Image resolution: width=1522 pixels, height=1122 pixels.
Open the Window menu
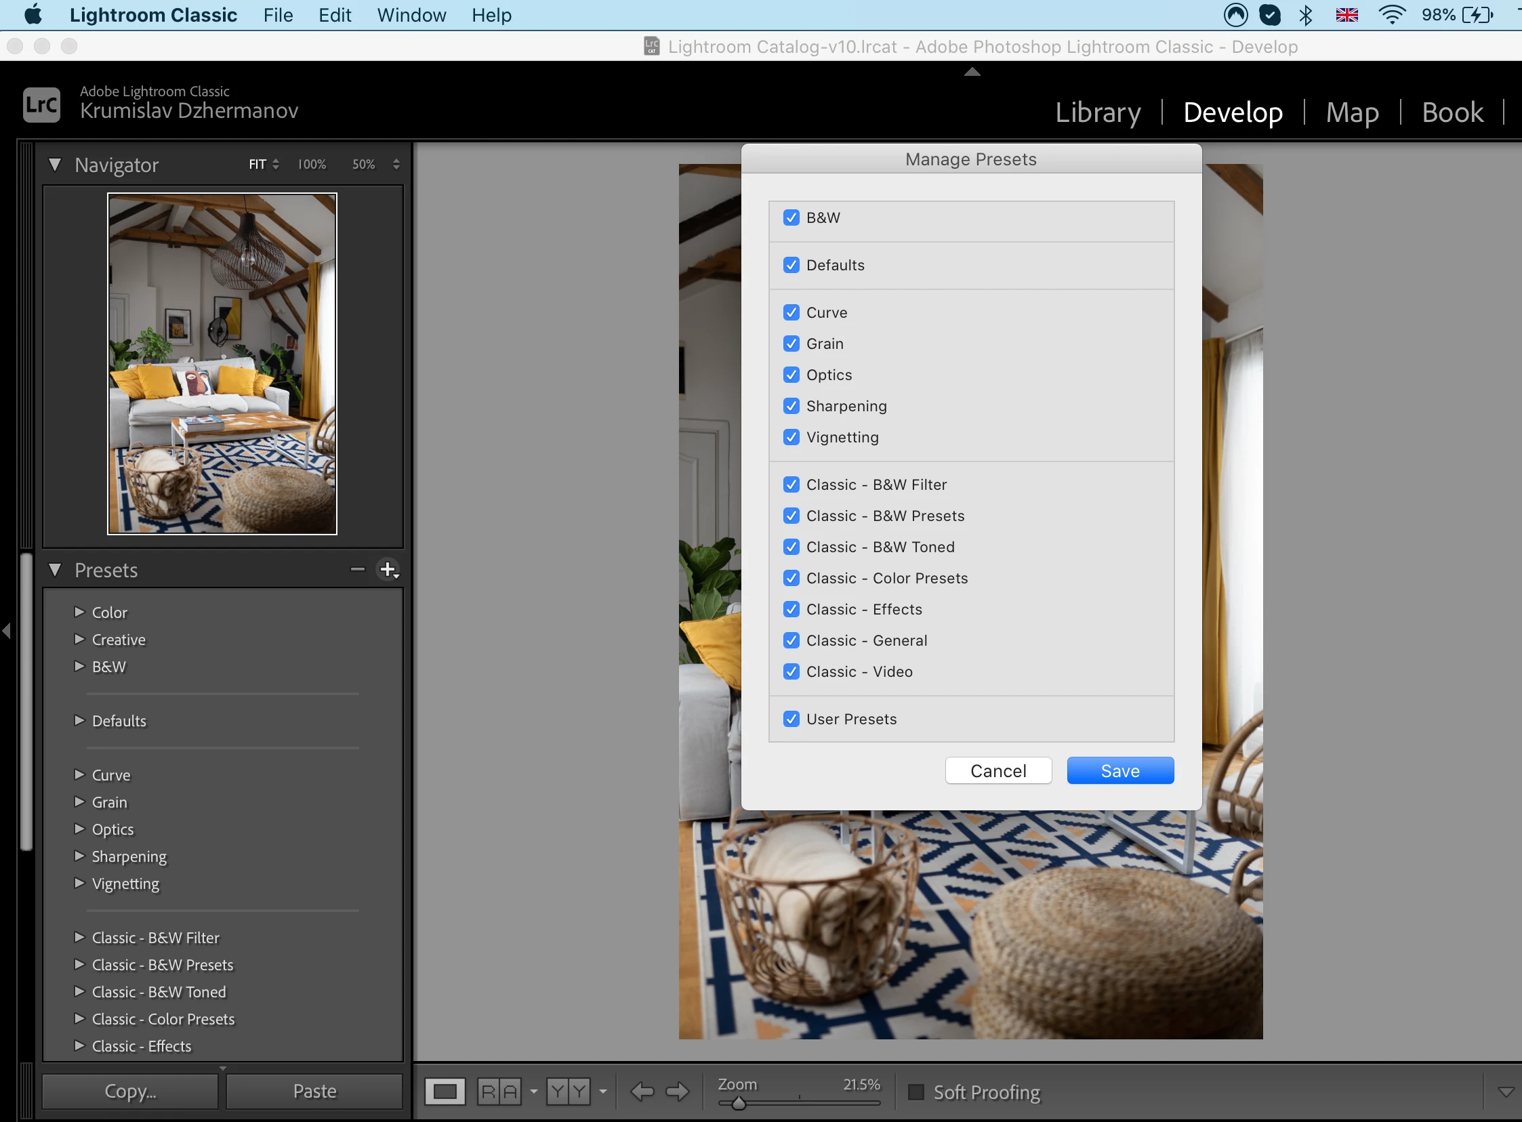point(411,15)
